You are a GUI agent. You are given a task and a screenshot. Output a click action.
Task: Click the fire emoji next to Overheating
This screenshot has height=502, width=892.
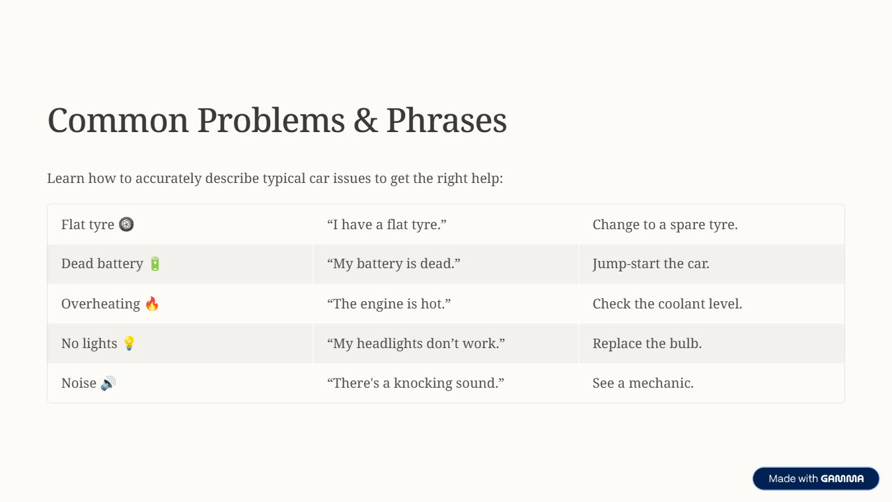[x=152, y=304]
